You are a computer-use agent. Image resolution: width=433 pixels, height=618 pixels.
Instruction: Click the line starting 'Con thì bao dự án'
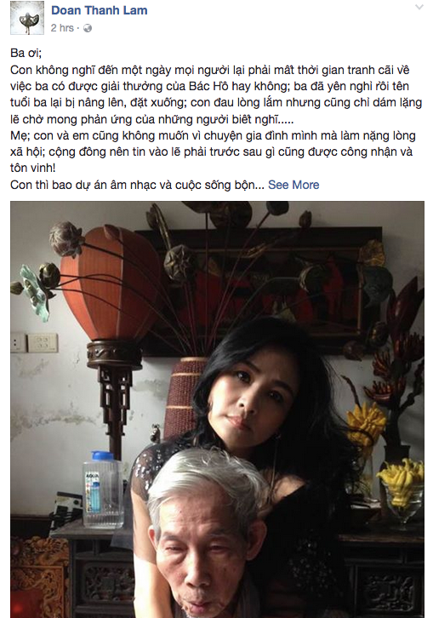137,185
